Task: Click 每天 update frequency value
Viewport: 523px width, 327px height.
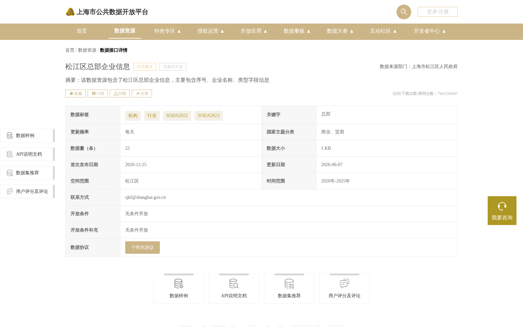Action: coord(130,132)
